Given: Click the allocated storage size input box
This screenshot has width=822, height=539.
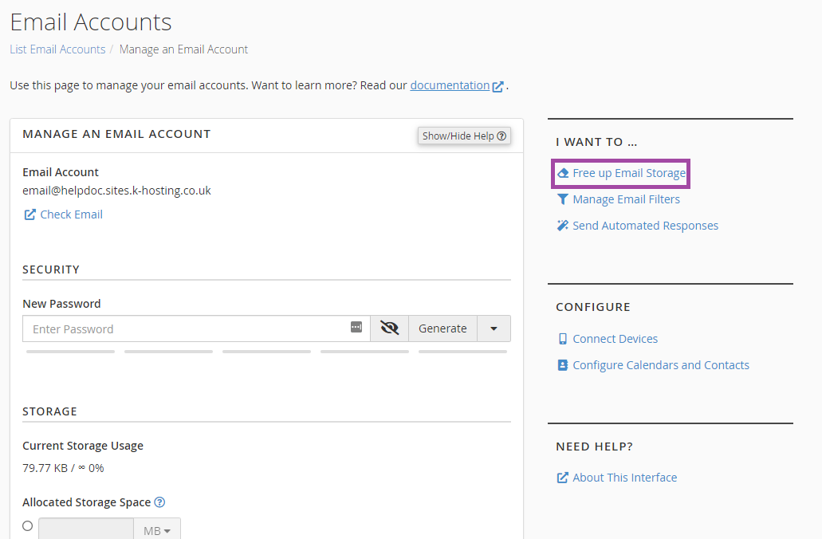Looking at the screenshot, I should 86,529.
